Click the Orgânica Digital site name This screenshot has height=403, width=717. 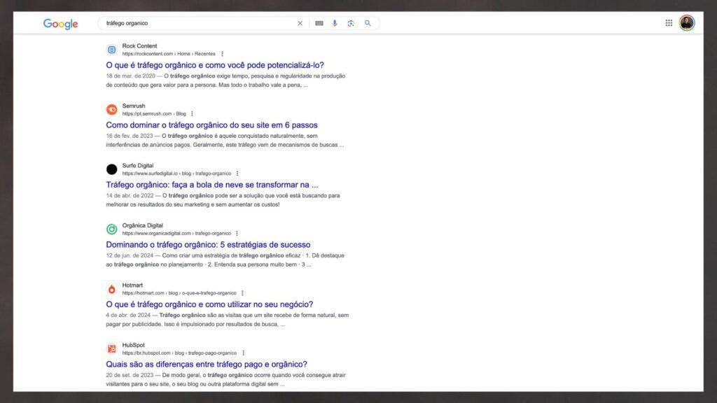(x=142, y=226)
